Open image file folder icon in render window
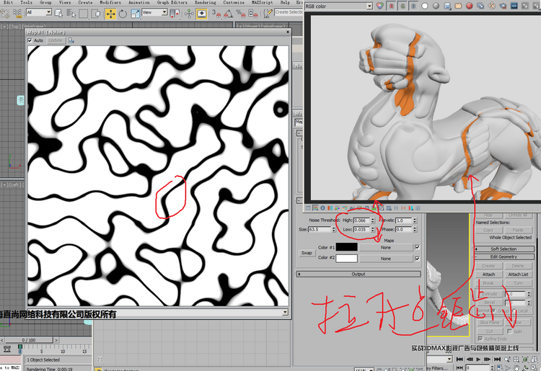Image resolution: width=541 pixels, height=371 pixels. pyautogui.click(x=458, y=6)
